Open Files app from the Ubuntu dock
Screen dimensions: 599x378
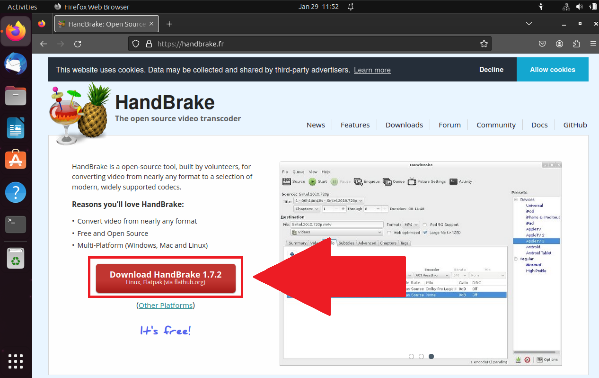coord(16,96)
